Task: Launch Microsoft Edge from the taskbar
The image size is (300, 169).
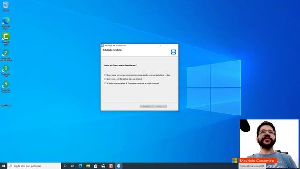Action: (x=80, y=166)
